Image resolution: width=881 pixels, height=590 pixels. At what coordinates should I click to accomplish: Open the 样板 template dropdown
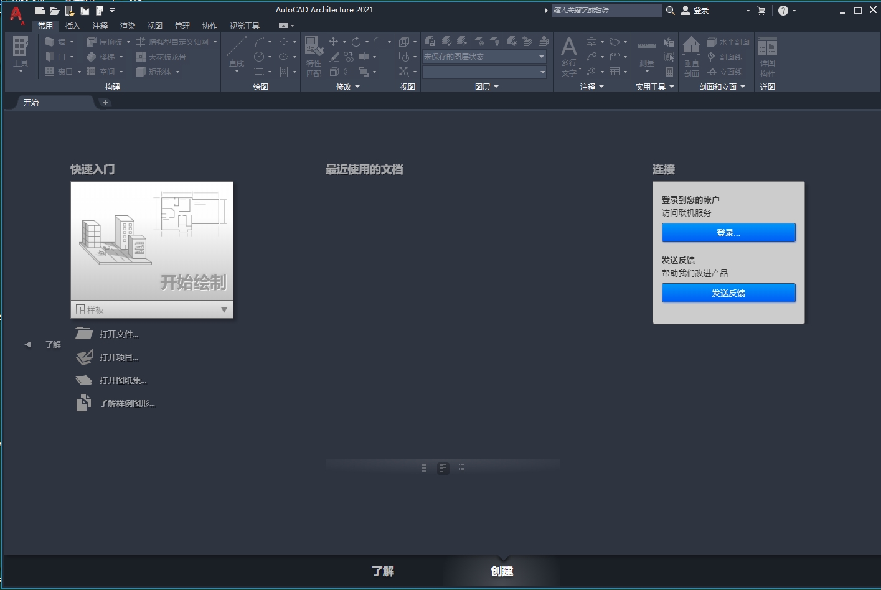pos(224,309)
